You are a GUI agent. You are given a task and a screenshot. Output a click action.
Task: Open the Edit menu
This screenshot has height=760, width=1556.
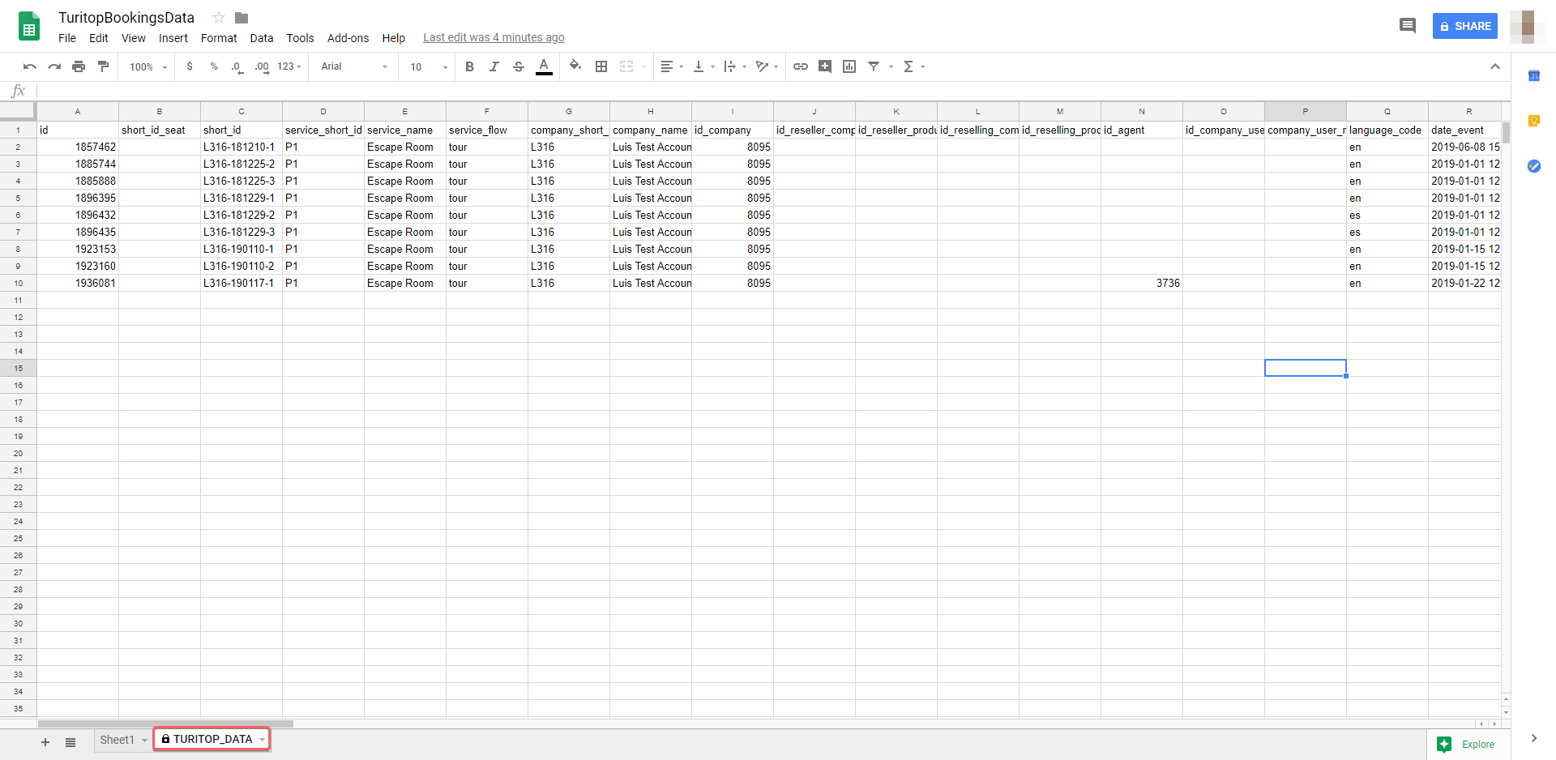[99, 38]
